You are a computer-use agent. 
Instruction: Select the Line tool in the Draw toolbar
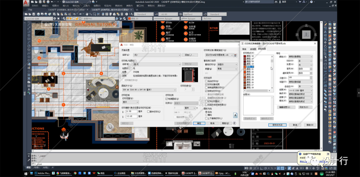[x=29, y=24]
